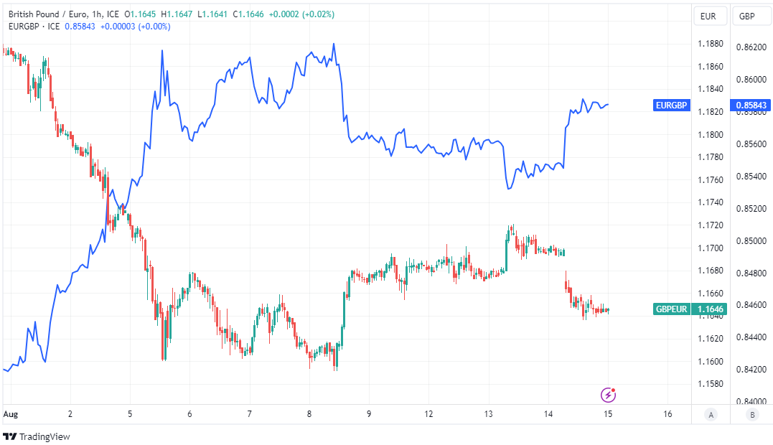Viewport: 773px width, 445px height.
Task: Toggle the 'B' scale mode button
Action: coord(752,414)
